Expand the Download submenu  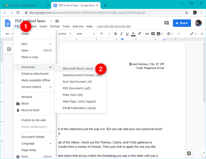34,67
